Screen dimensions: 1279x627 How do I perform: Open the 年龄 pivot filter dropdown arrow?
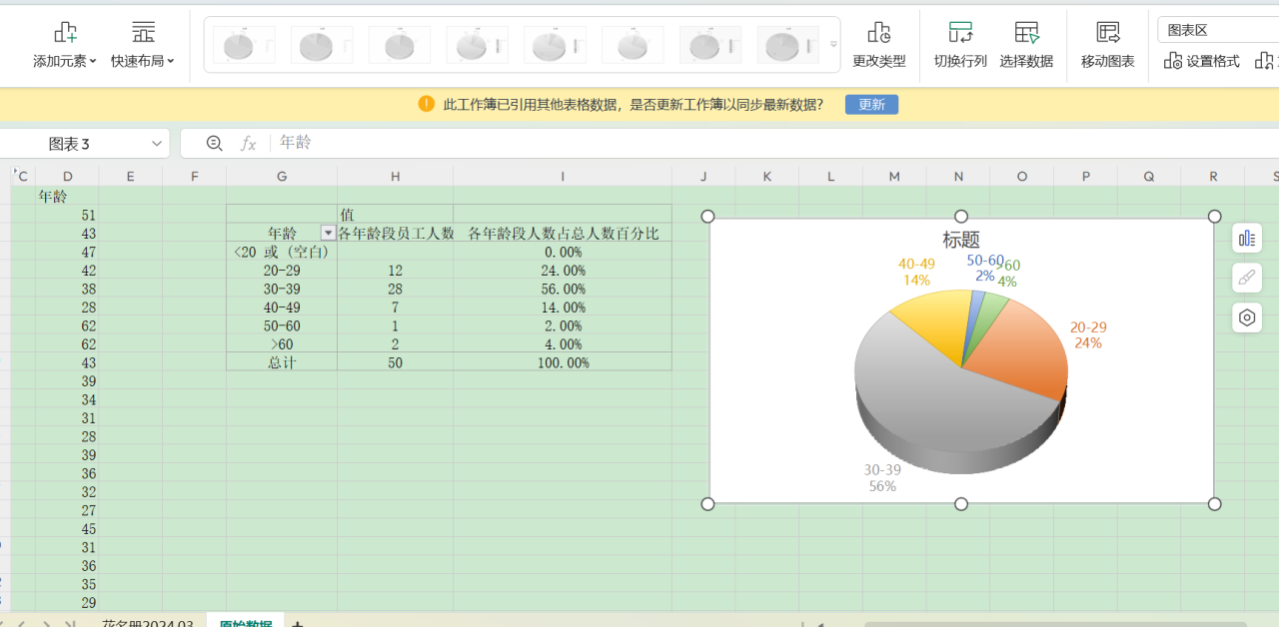pyautogui.click(x=328, y=233)
